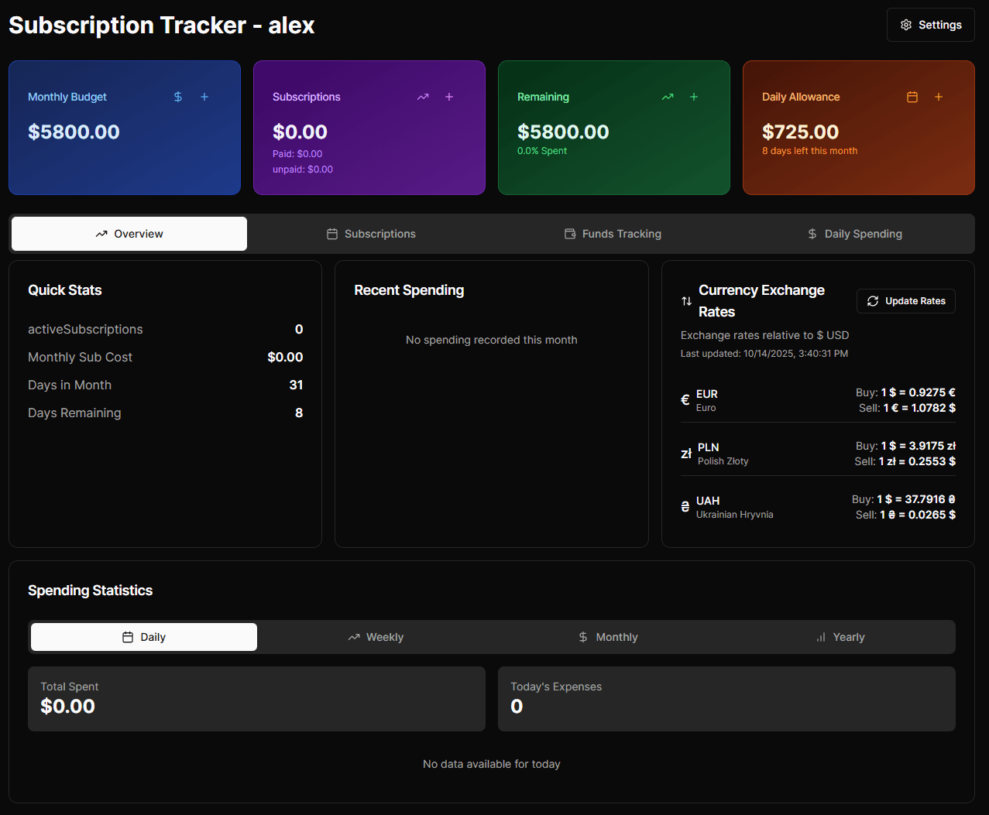This screenshot has width=989, height=815.
Task: Open the Settings panel
Action: (930, 24)
